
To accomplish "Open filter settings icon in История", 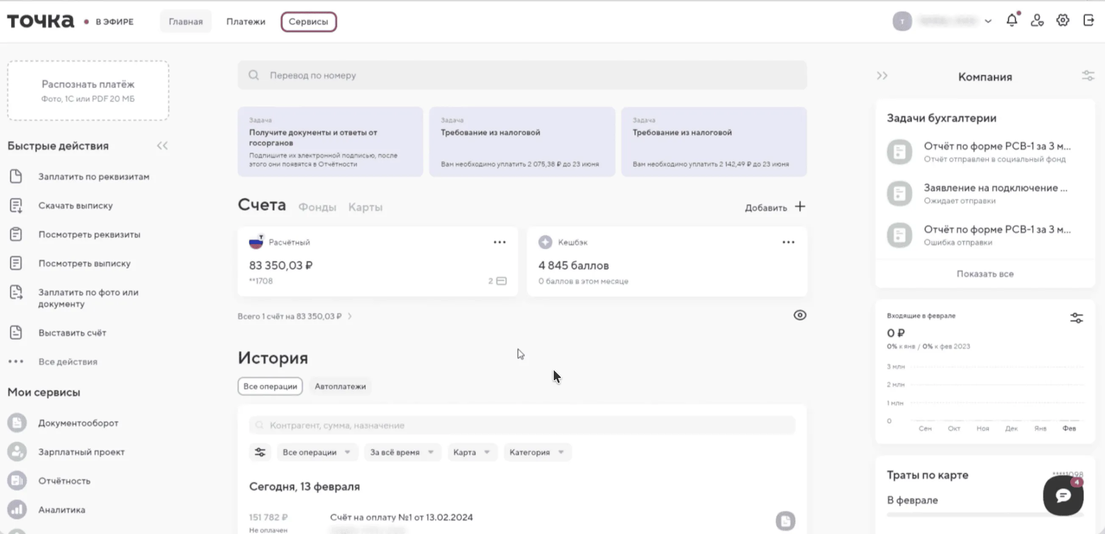I will (x=260, y=452).
